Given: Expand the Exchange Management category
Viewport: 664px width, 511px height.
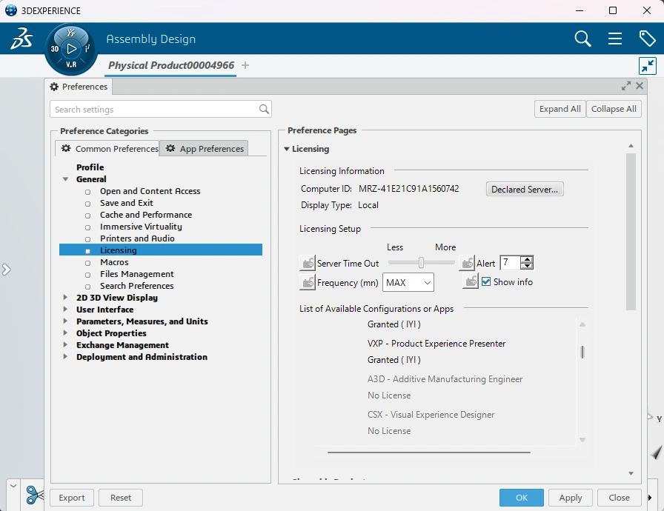Looking at the screenshot, I should coord(65,345).
